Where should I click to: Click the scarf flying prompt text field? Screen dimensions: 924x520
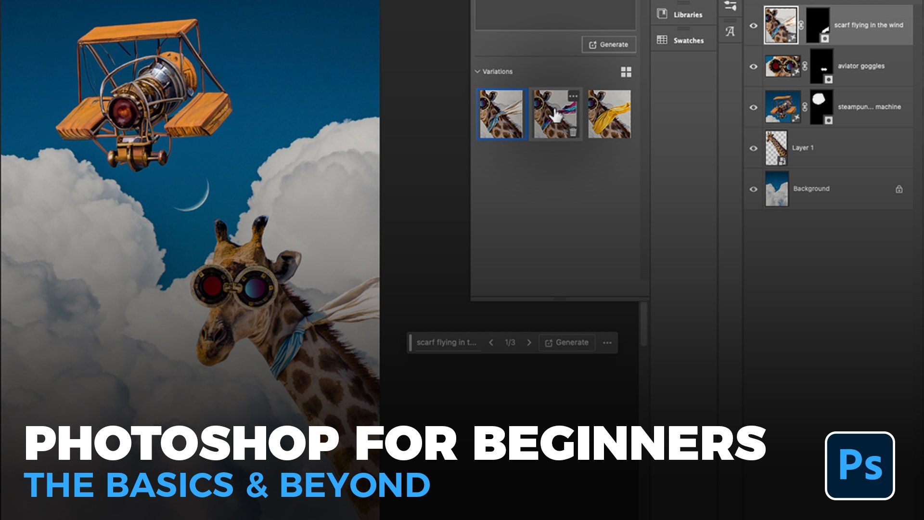[446, 342]
